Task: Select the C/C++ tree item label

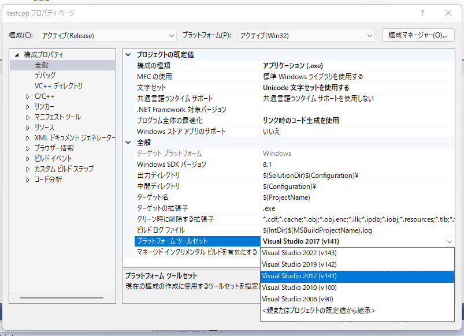Action: pyautogui.click(x=44, y=96)
